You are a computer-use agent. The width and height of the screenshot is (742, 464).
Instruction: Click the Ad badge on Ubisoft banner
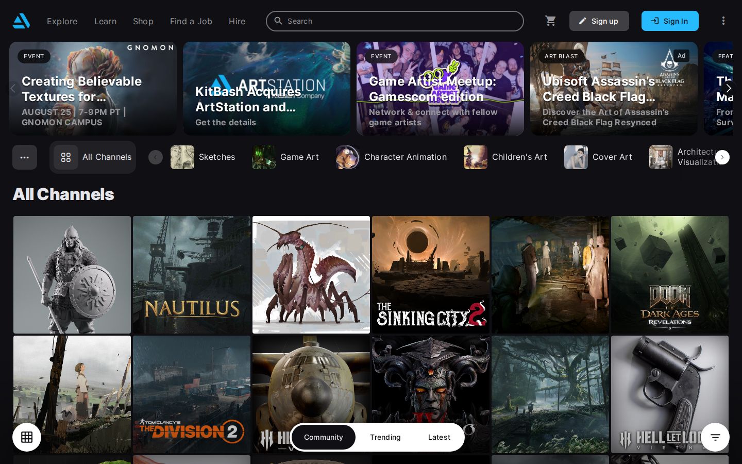coord(681,56)
